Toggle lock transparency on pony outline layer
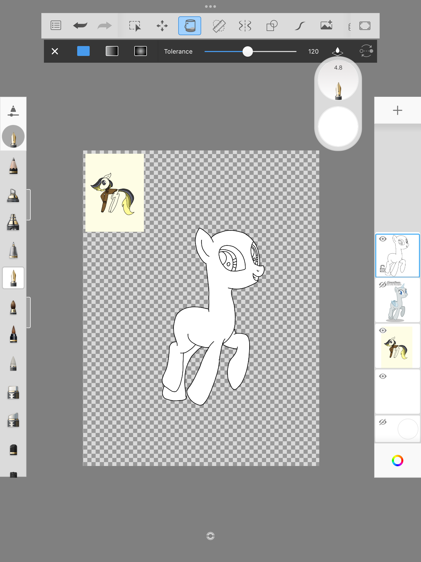Image resolution: width=421 pixels, height=562 pixels. [x=383, y=269]
